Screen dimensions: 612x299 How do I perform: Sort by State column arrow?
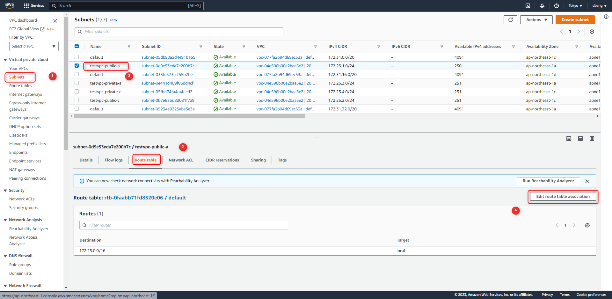[x=244, y=47]
